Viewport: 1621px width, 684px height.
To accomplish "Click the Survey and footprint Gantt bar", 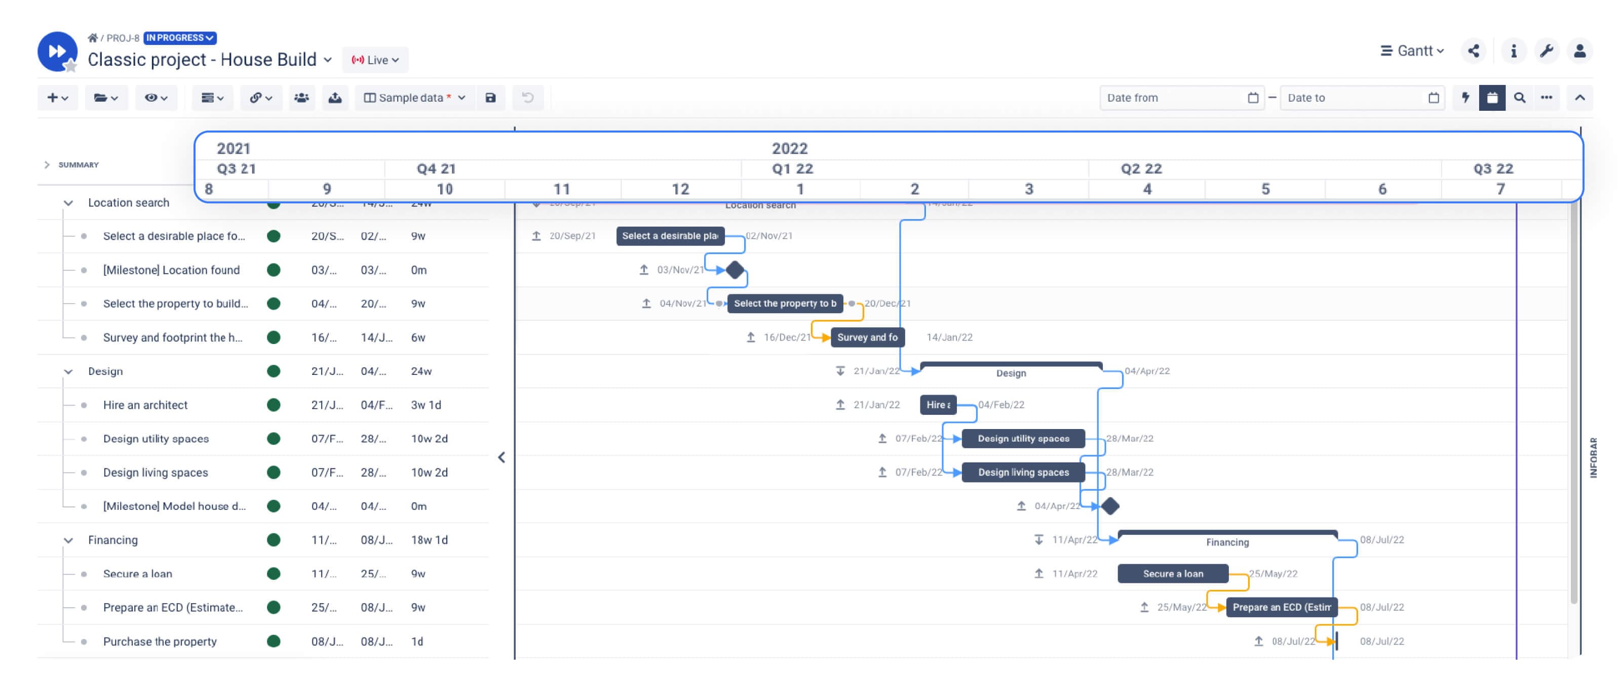I will [867, 337].
